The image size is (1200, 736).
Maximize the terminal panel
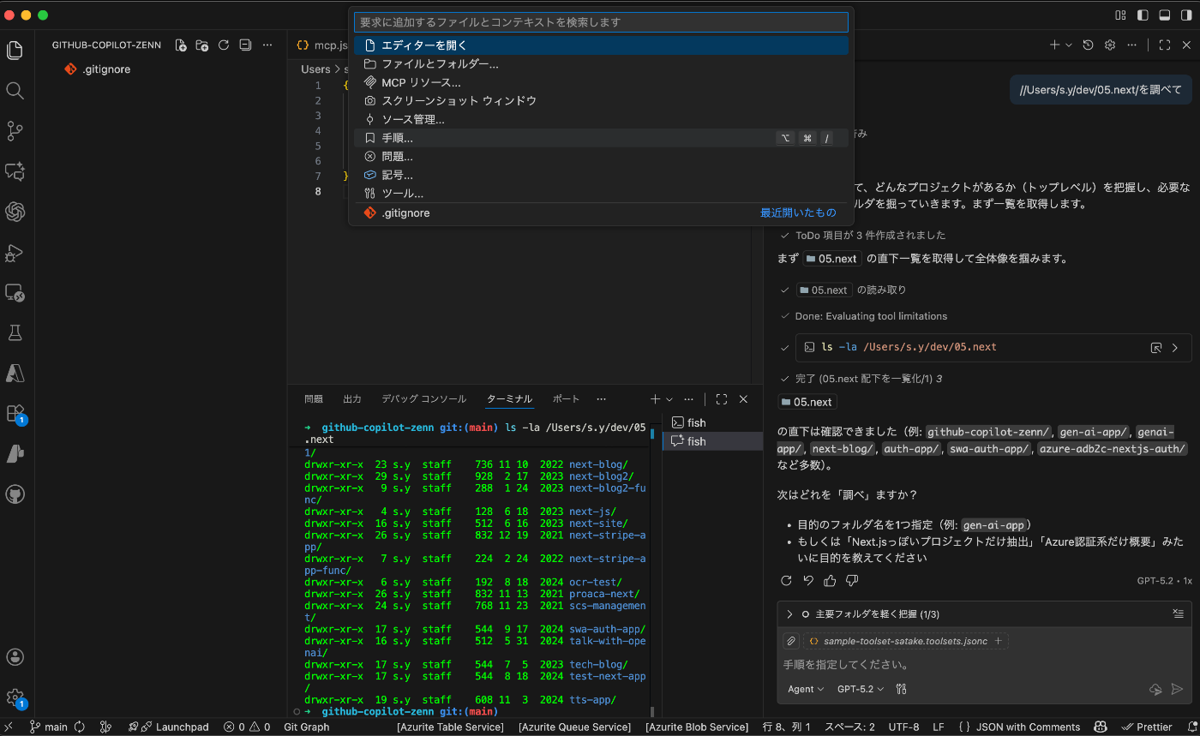(x=722, y=399)
